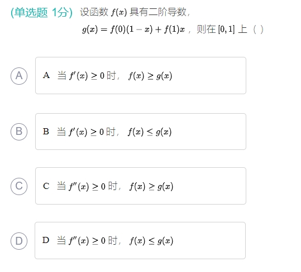Click the empty right side of option C's box
Viewport: 301px width, 272px height.
[x=209, y=186]
